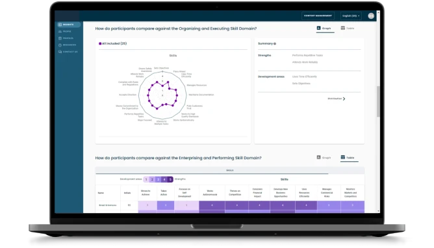Screen dimensions: 434x248
Task: Toggle the All included (25) legend
Action: pos(112,43)
